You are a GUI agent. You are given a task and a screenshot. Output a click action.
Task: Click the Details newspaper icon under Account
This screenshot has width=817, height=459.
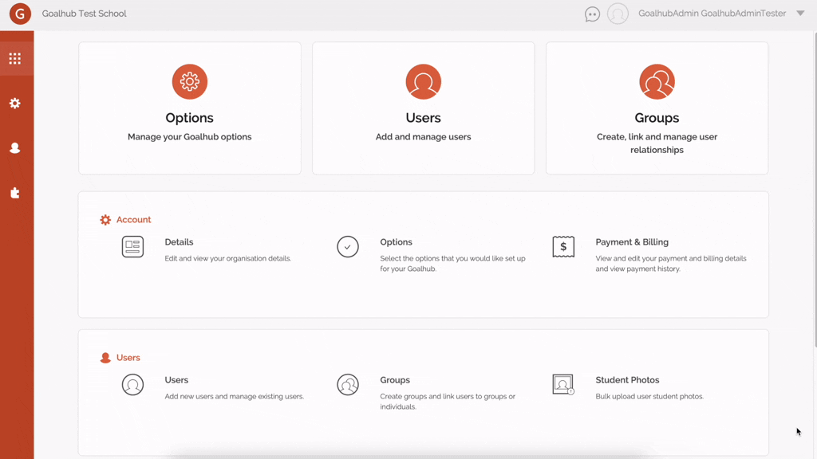(x=132, y=247)
